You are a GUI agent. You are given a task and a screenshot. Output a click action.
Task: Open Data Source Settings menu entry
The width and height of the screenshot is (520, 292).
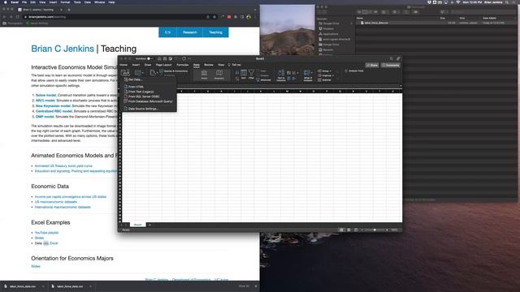[x=143, y=109]
